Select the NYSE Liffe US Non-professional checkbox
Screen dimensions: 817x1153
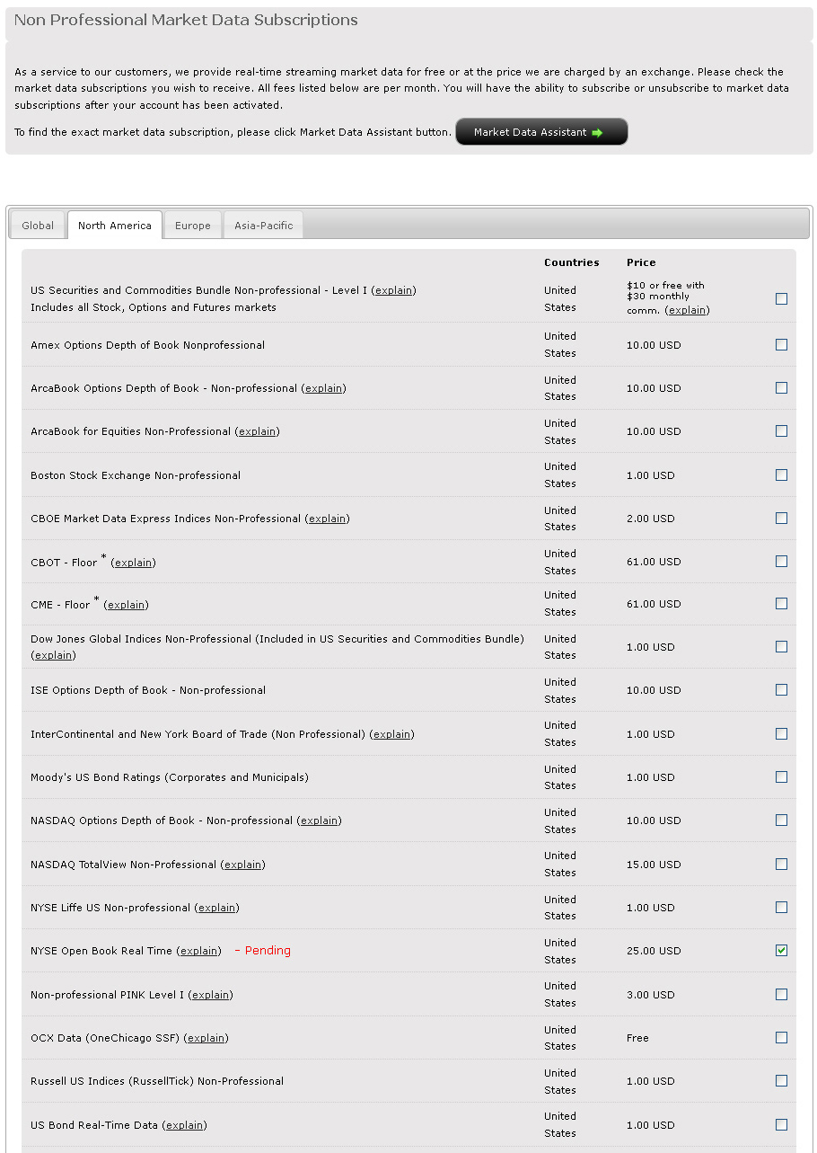click(x=781, y=908)
